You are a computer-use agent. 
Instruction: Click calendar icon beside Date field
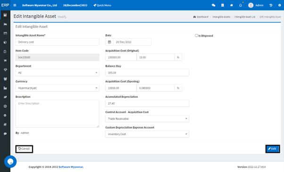pyautogui.click(x=109, y=42)
